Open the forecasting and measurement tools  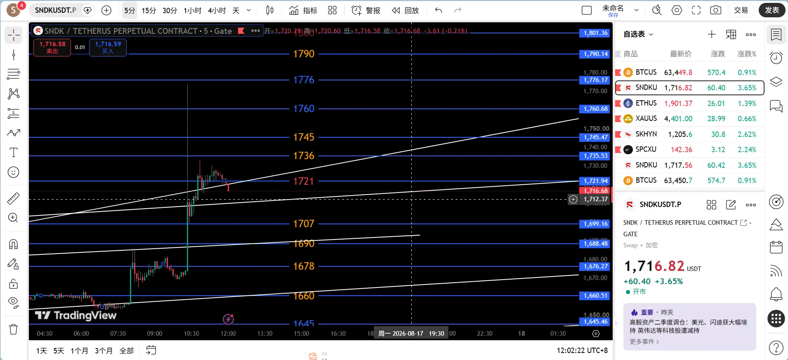[x=14, y=113]
